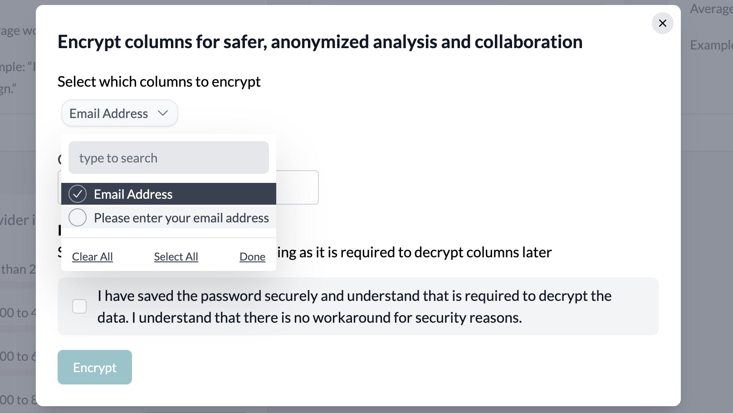Close the encryption dialog with the X
The image size is (733, 413).
[x=662, y=23]
